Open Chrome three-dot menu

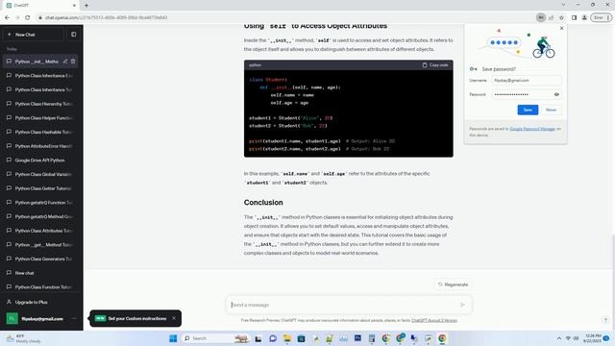click(x=608, y=17)
